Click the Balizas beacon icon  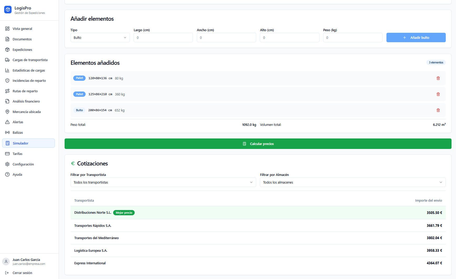[x=7, y=132]
